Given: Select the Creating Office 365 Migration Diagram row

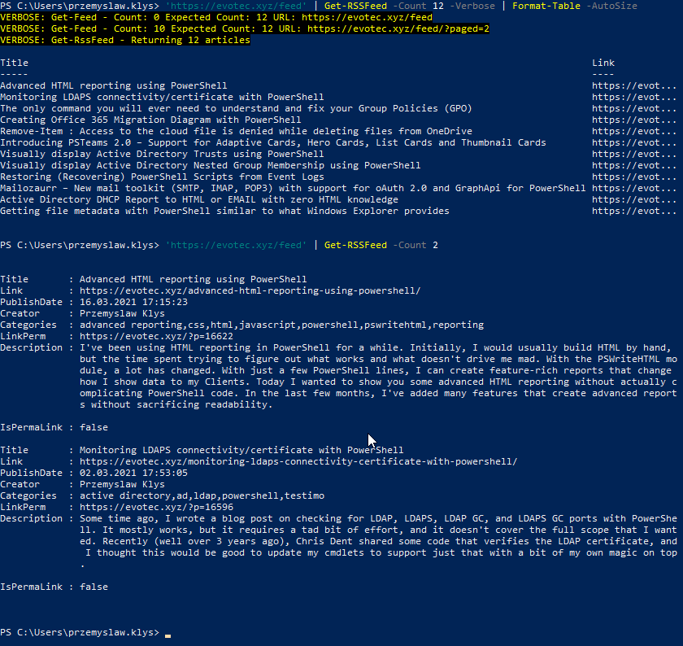Looking at the screenshot, I should coord(150,120).
